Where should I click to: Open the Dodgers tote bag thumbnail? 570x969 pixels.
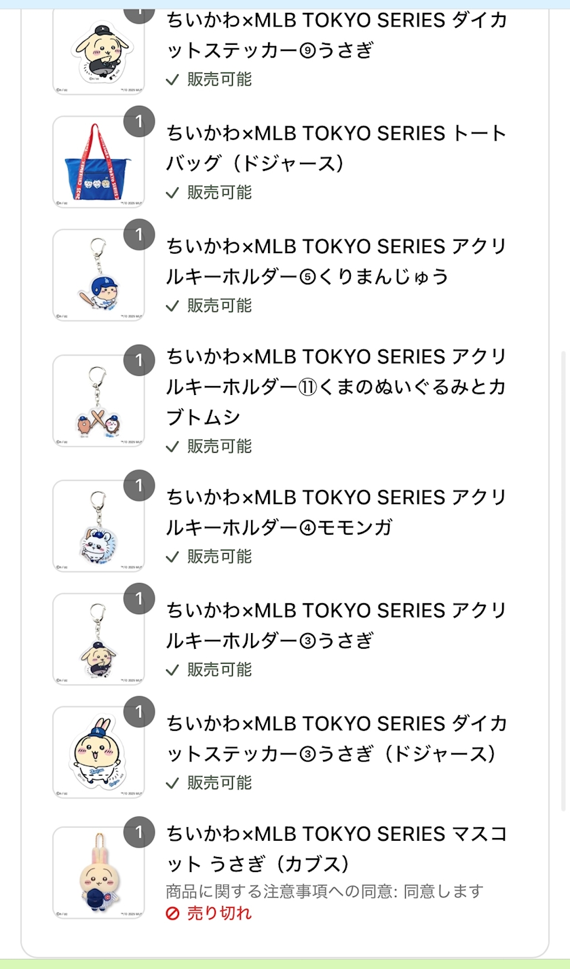(x=98, y=162)
